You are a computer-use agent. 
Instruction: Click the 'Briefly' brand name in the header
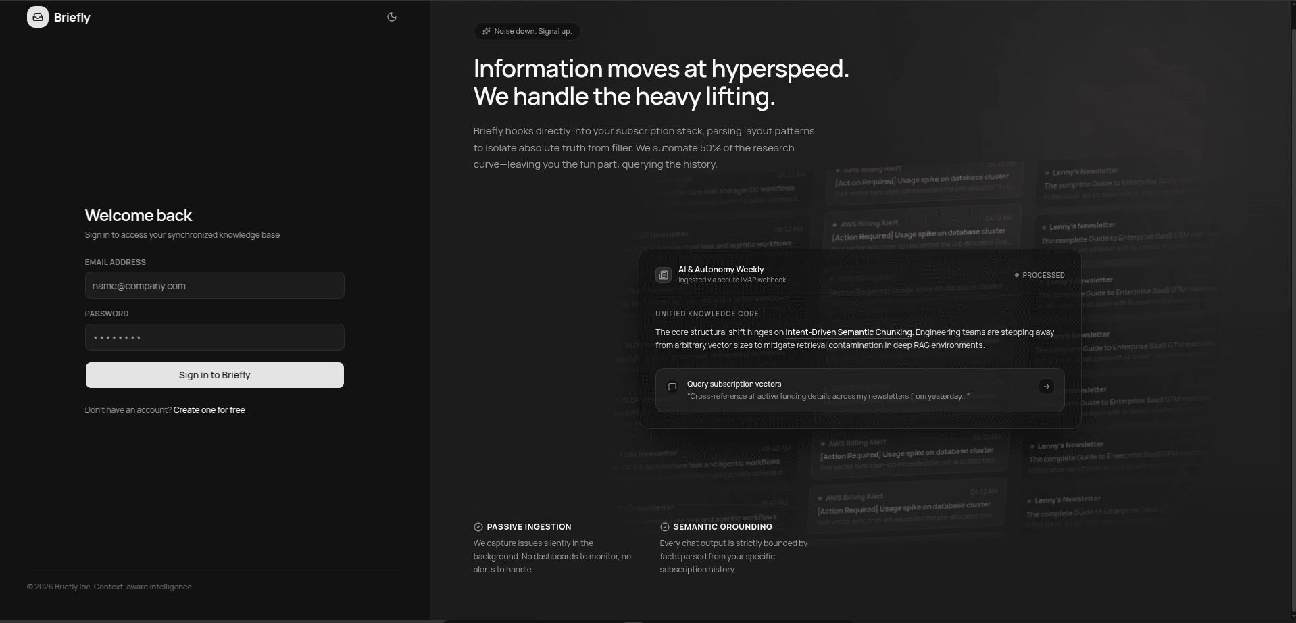(72, 18)
